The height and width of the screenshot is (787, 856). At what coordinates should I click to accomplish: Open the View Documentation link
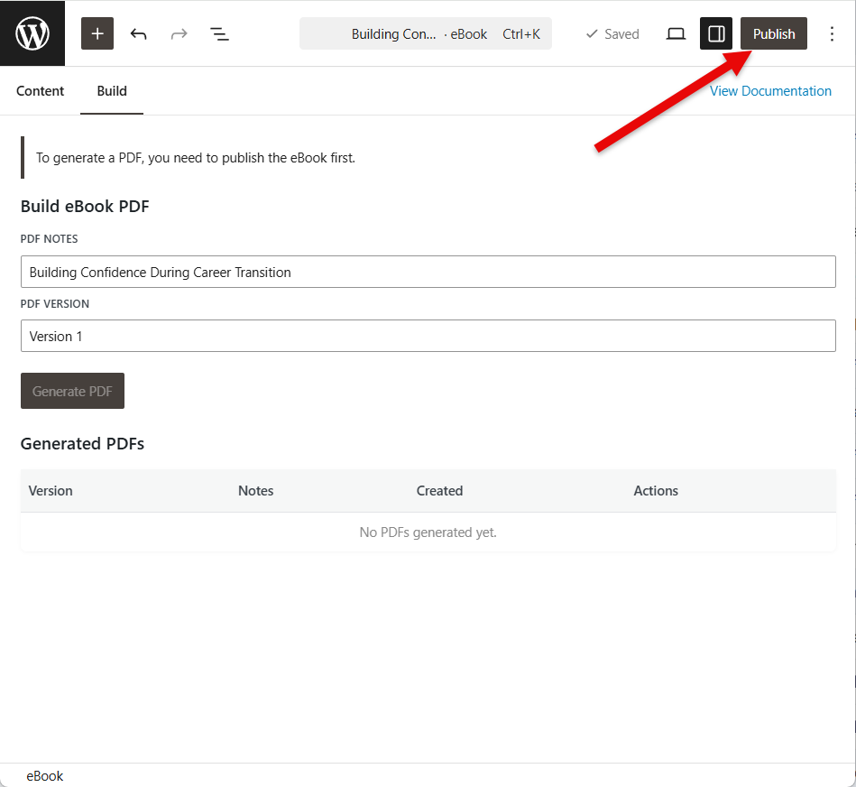[x=769, y=90]
